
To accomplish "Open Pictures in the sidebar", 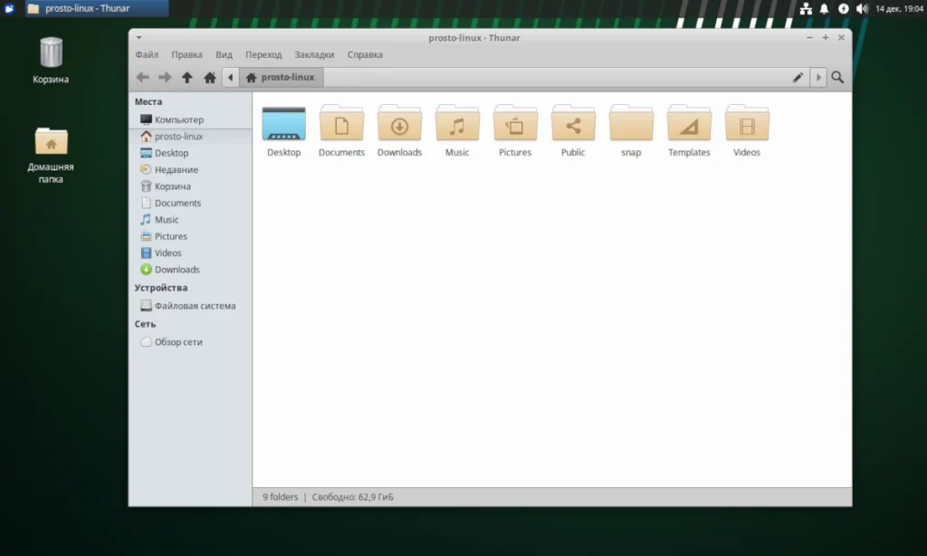I will (190, 236).
